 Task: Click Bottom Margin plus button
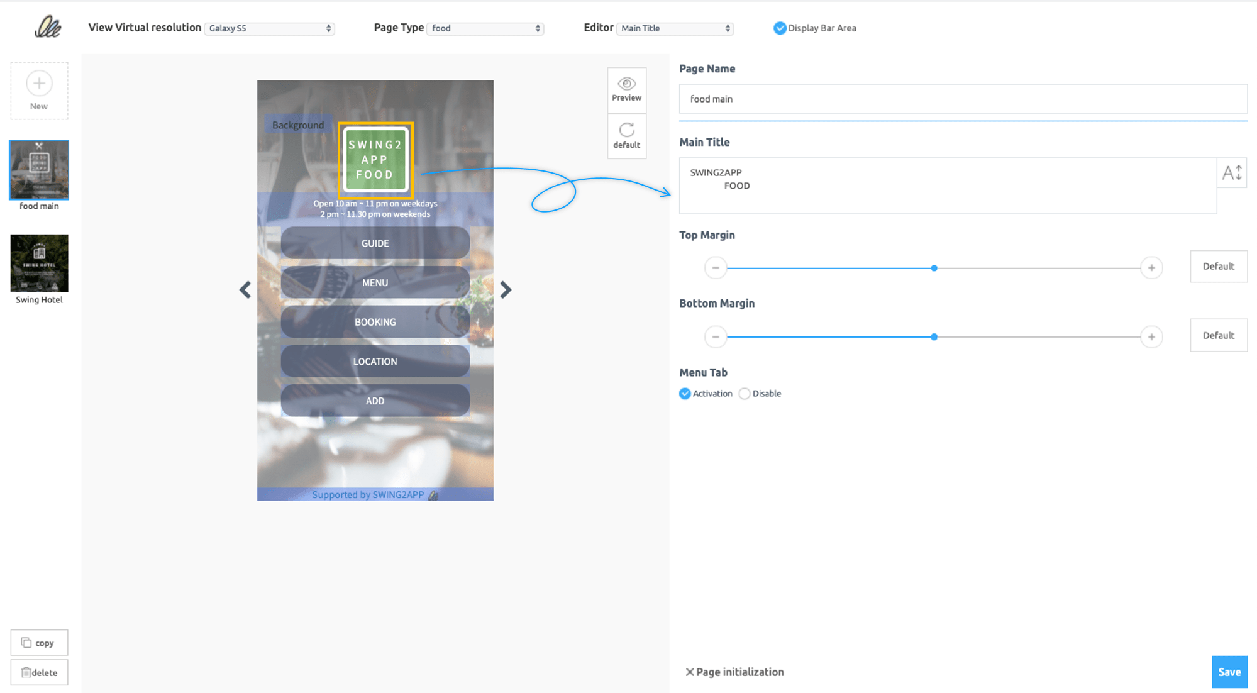click(1151, 337)
